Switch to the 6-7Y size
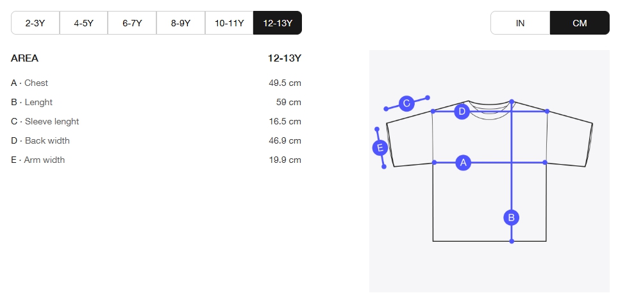The width and height of the screenshot is (618, 302). [132, 23]
